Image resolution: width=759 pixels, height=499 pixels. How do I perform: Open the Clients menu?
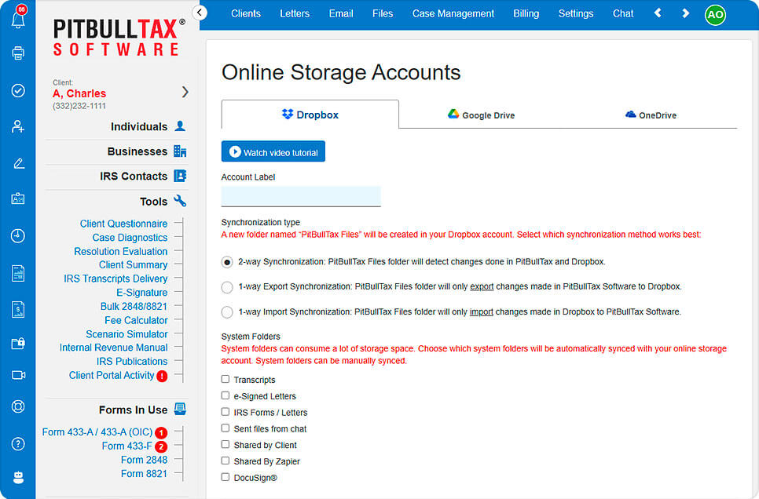[x=245, y=13]
